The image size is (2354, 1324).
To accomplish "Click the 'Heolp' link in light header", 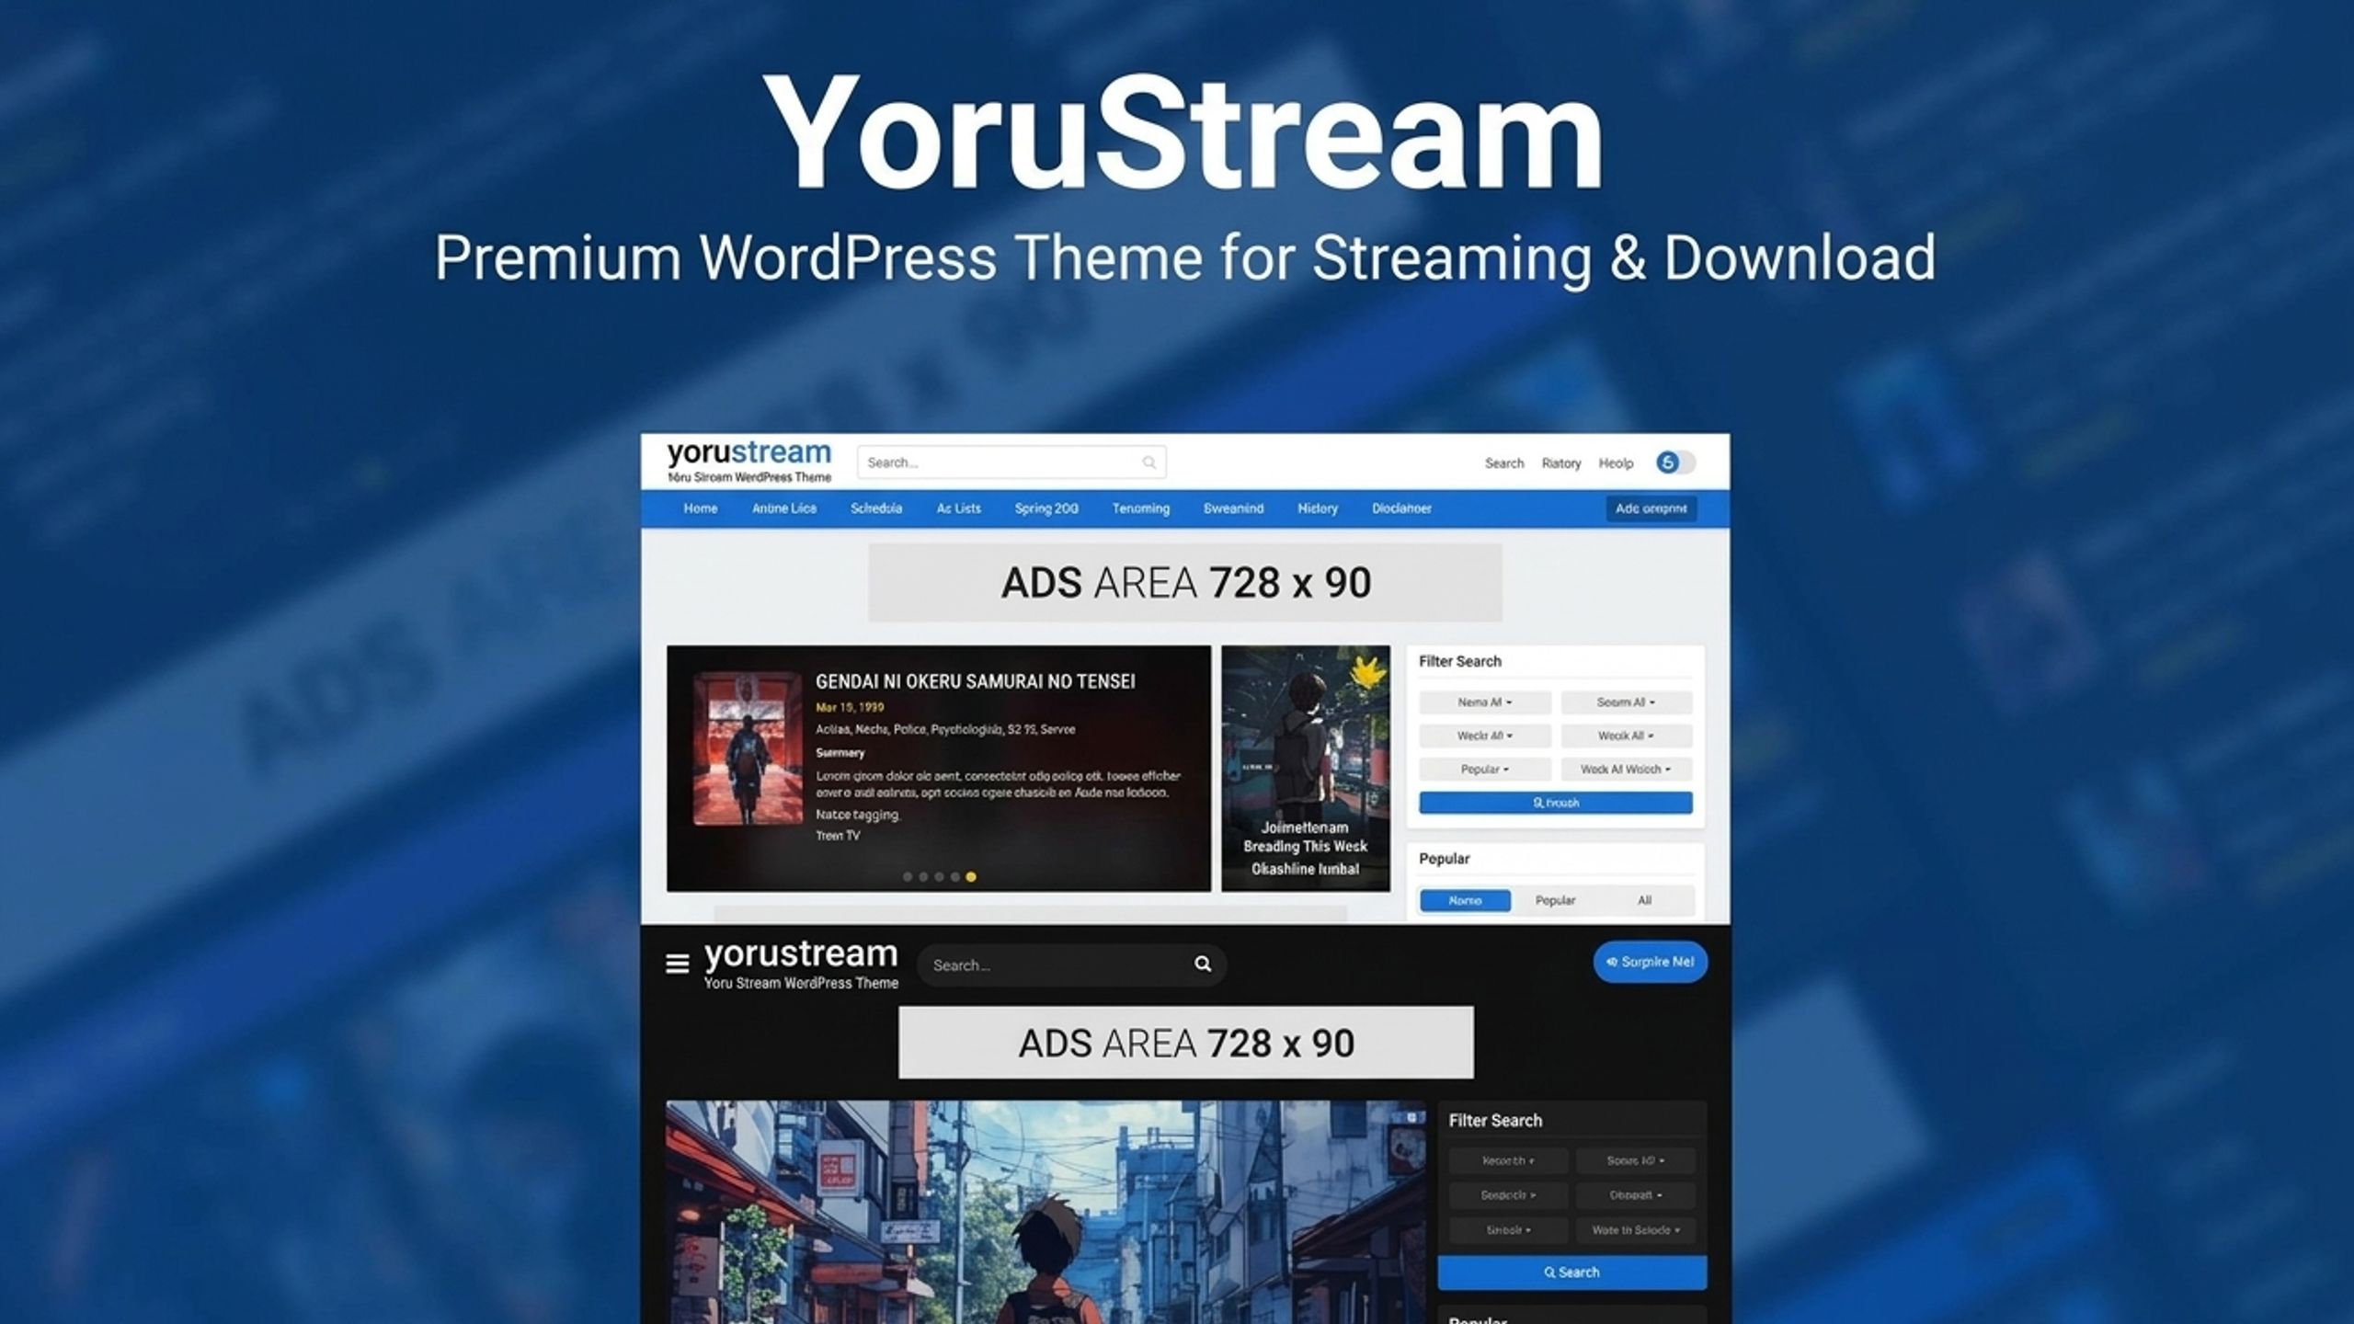I will click(x=1616, y=463).
